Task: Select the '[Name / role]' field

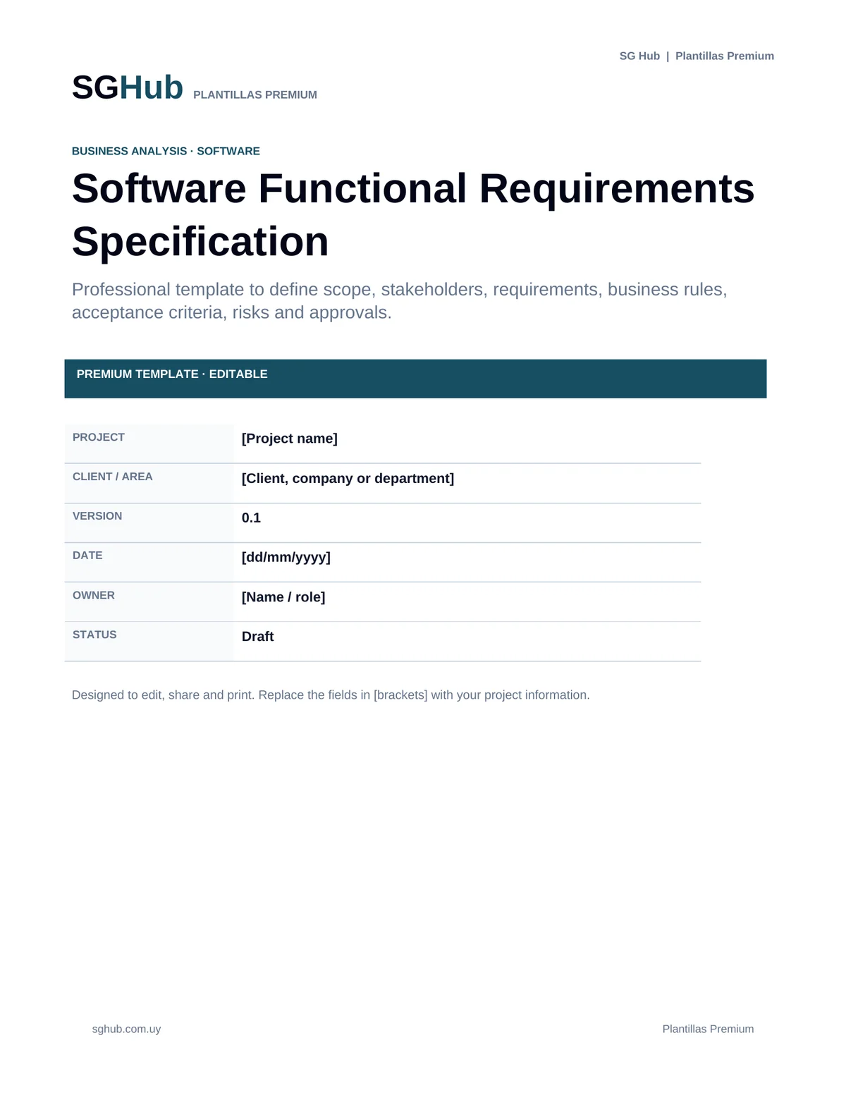Action: tap(283, 597)
